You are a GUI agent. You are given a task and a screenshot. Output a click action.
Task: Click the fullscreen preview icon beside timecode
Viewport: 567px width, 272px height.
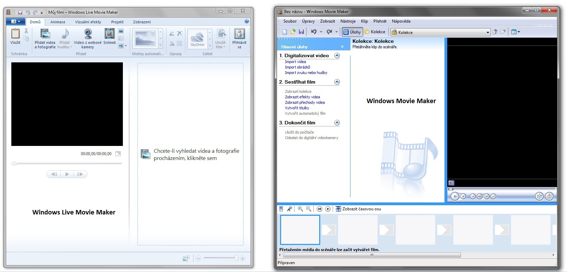pos(118,154)
